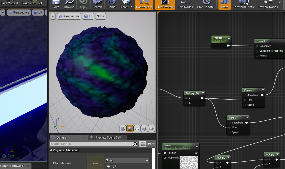The height and width of the screenshot is (169, 285).
Task: Use selected mesh as preview mesh
Action: (151, 129)
